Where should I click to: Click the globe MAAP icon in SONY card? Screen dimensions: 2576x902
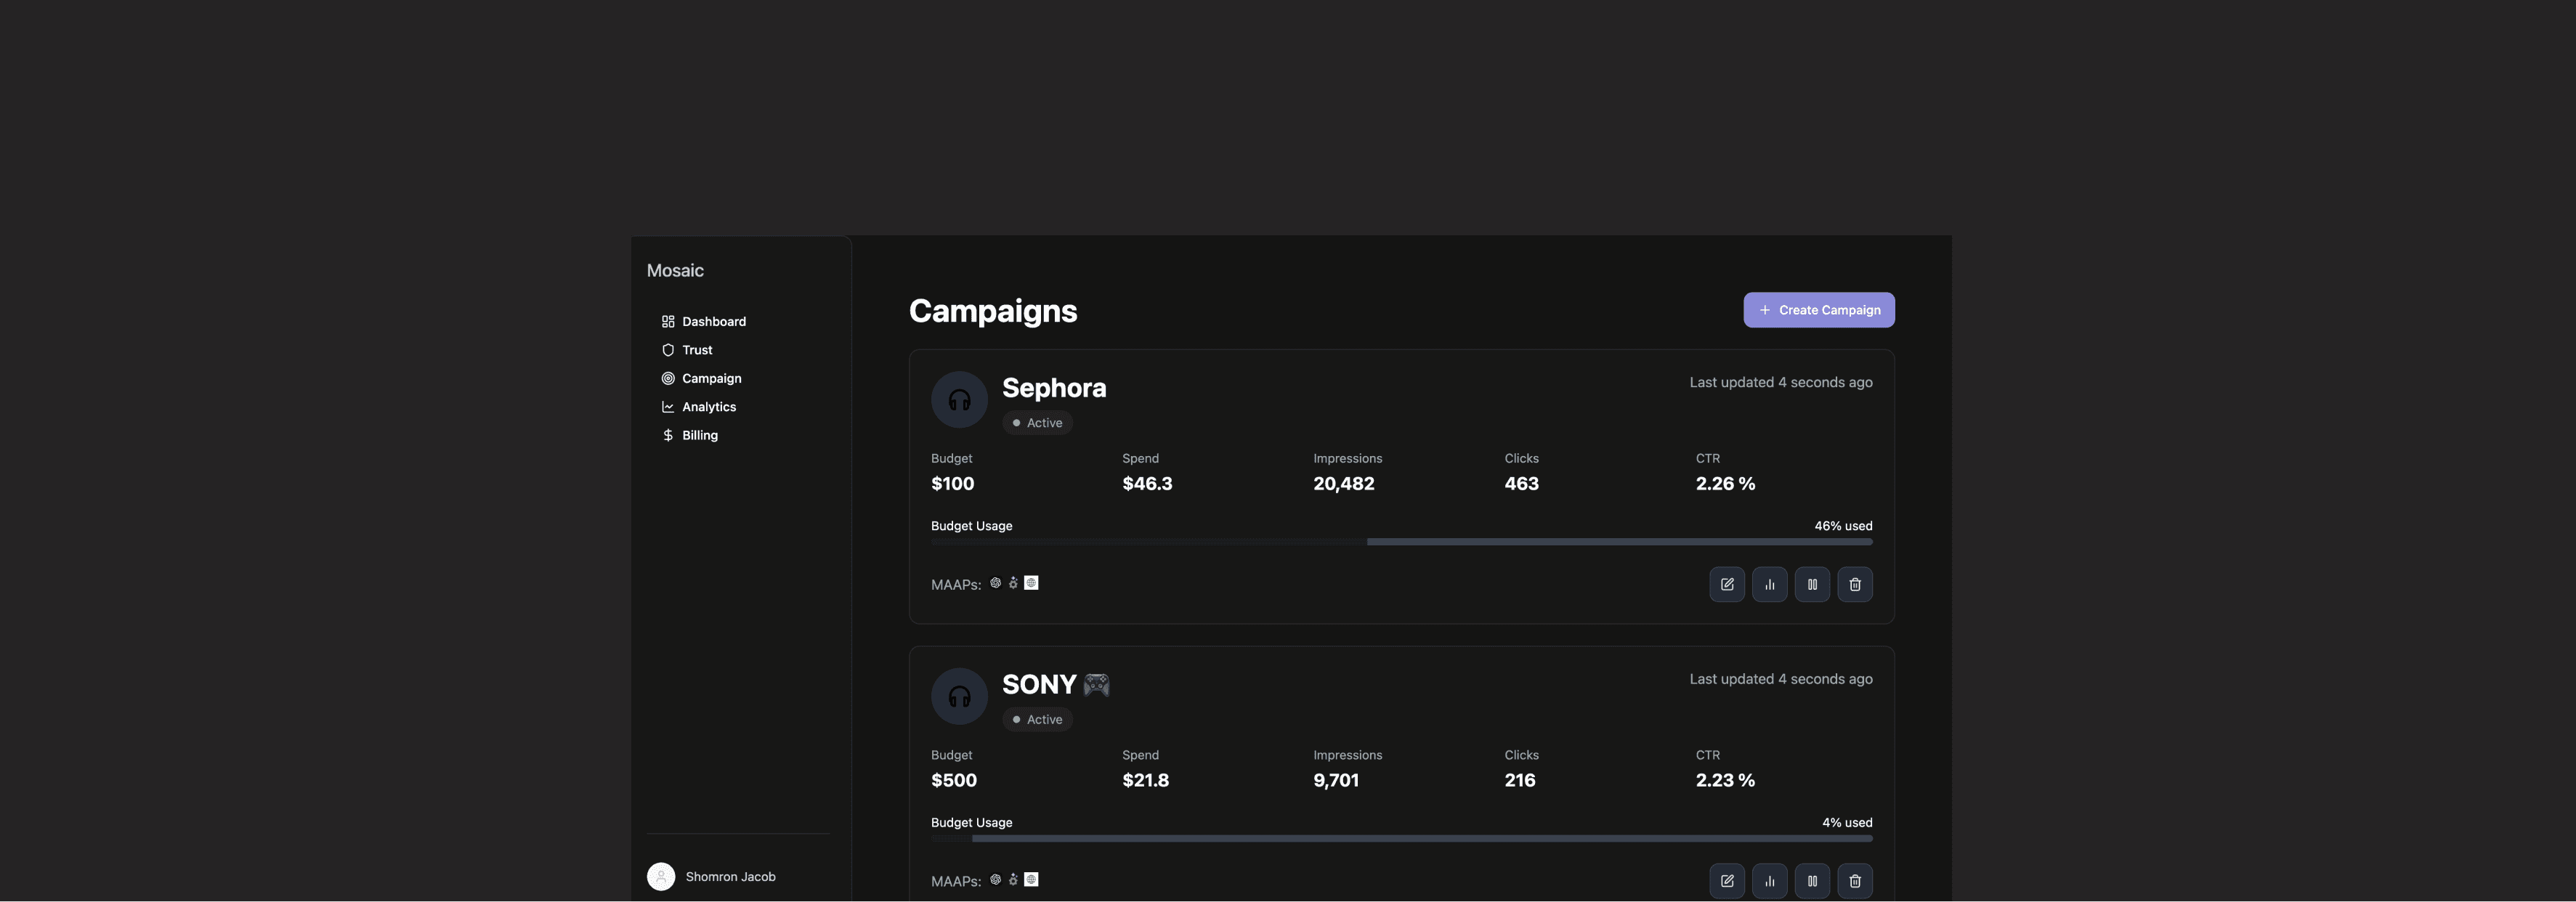(x=1031, y=880)
